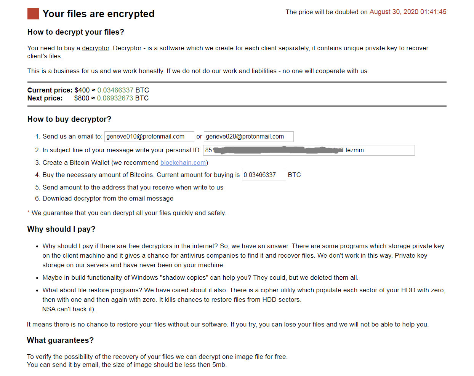This screenshot has height=376, width=474.
Task: Click the "How to decrypt your files?" heading
Action: 76,32
